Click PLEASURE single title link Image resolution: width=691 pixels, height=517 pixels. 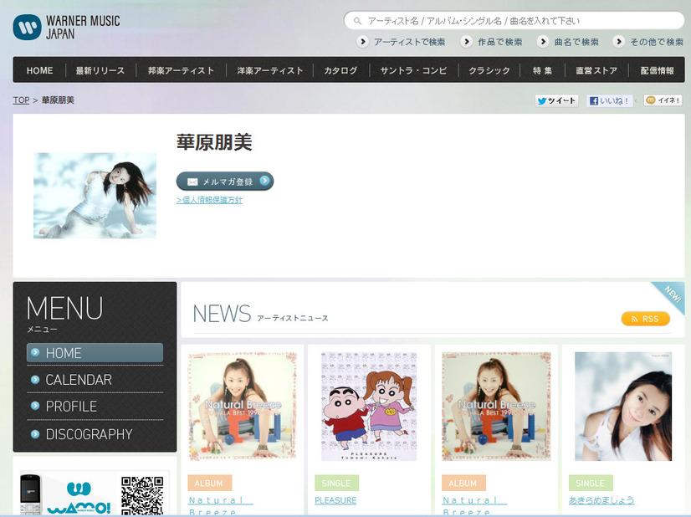335,501
